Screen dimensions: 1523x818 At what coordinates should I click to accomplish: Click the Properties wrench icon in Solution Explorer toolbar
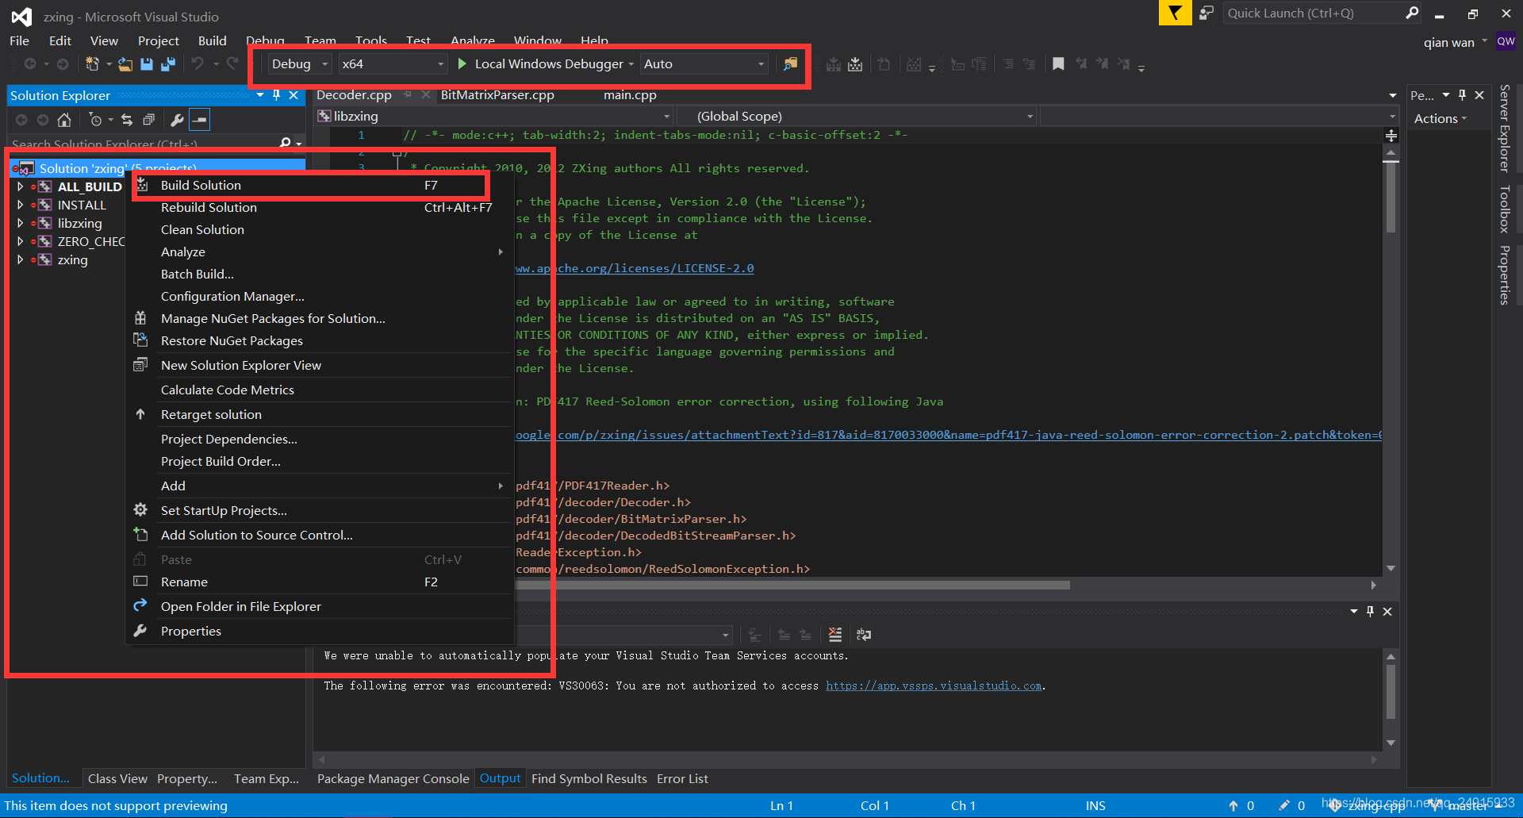point(177,120)
